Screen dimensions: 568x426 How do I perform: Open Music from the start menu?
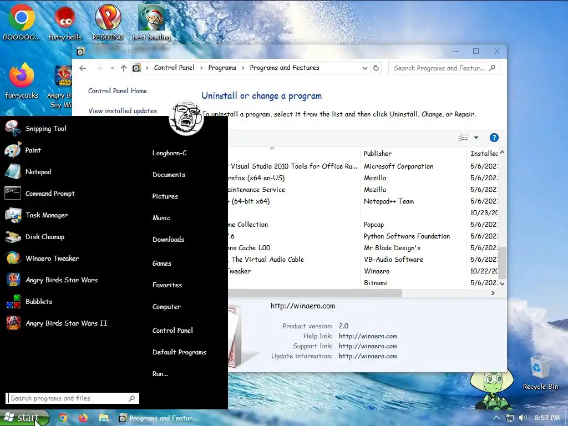pyautogui.click(x=161, y=218)
